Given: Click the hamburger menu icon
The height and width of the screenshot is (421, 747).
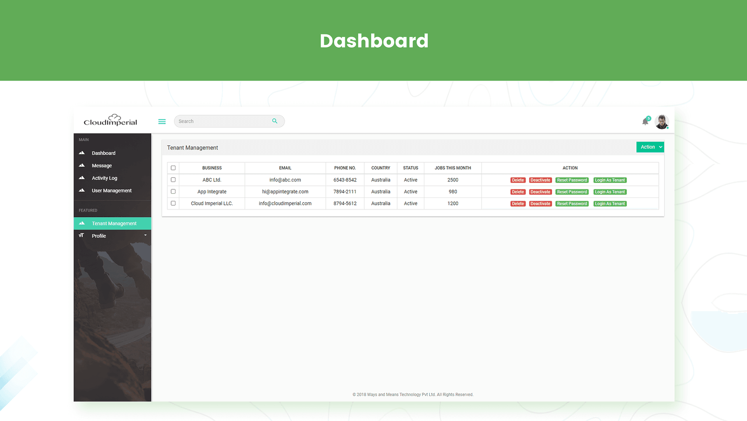Looking at the screenshot, I should [162, 122].
